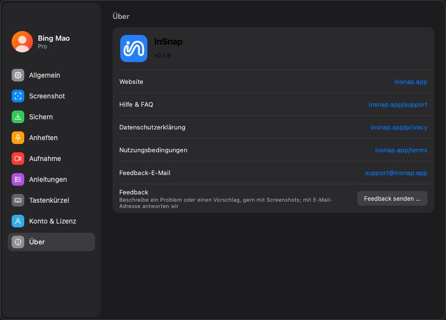Click the purple Anleitungen list icon

pos(18,179)
